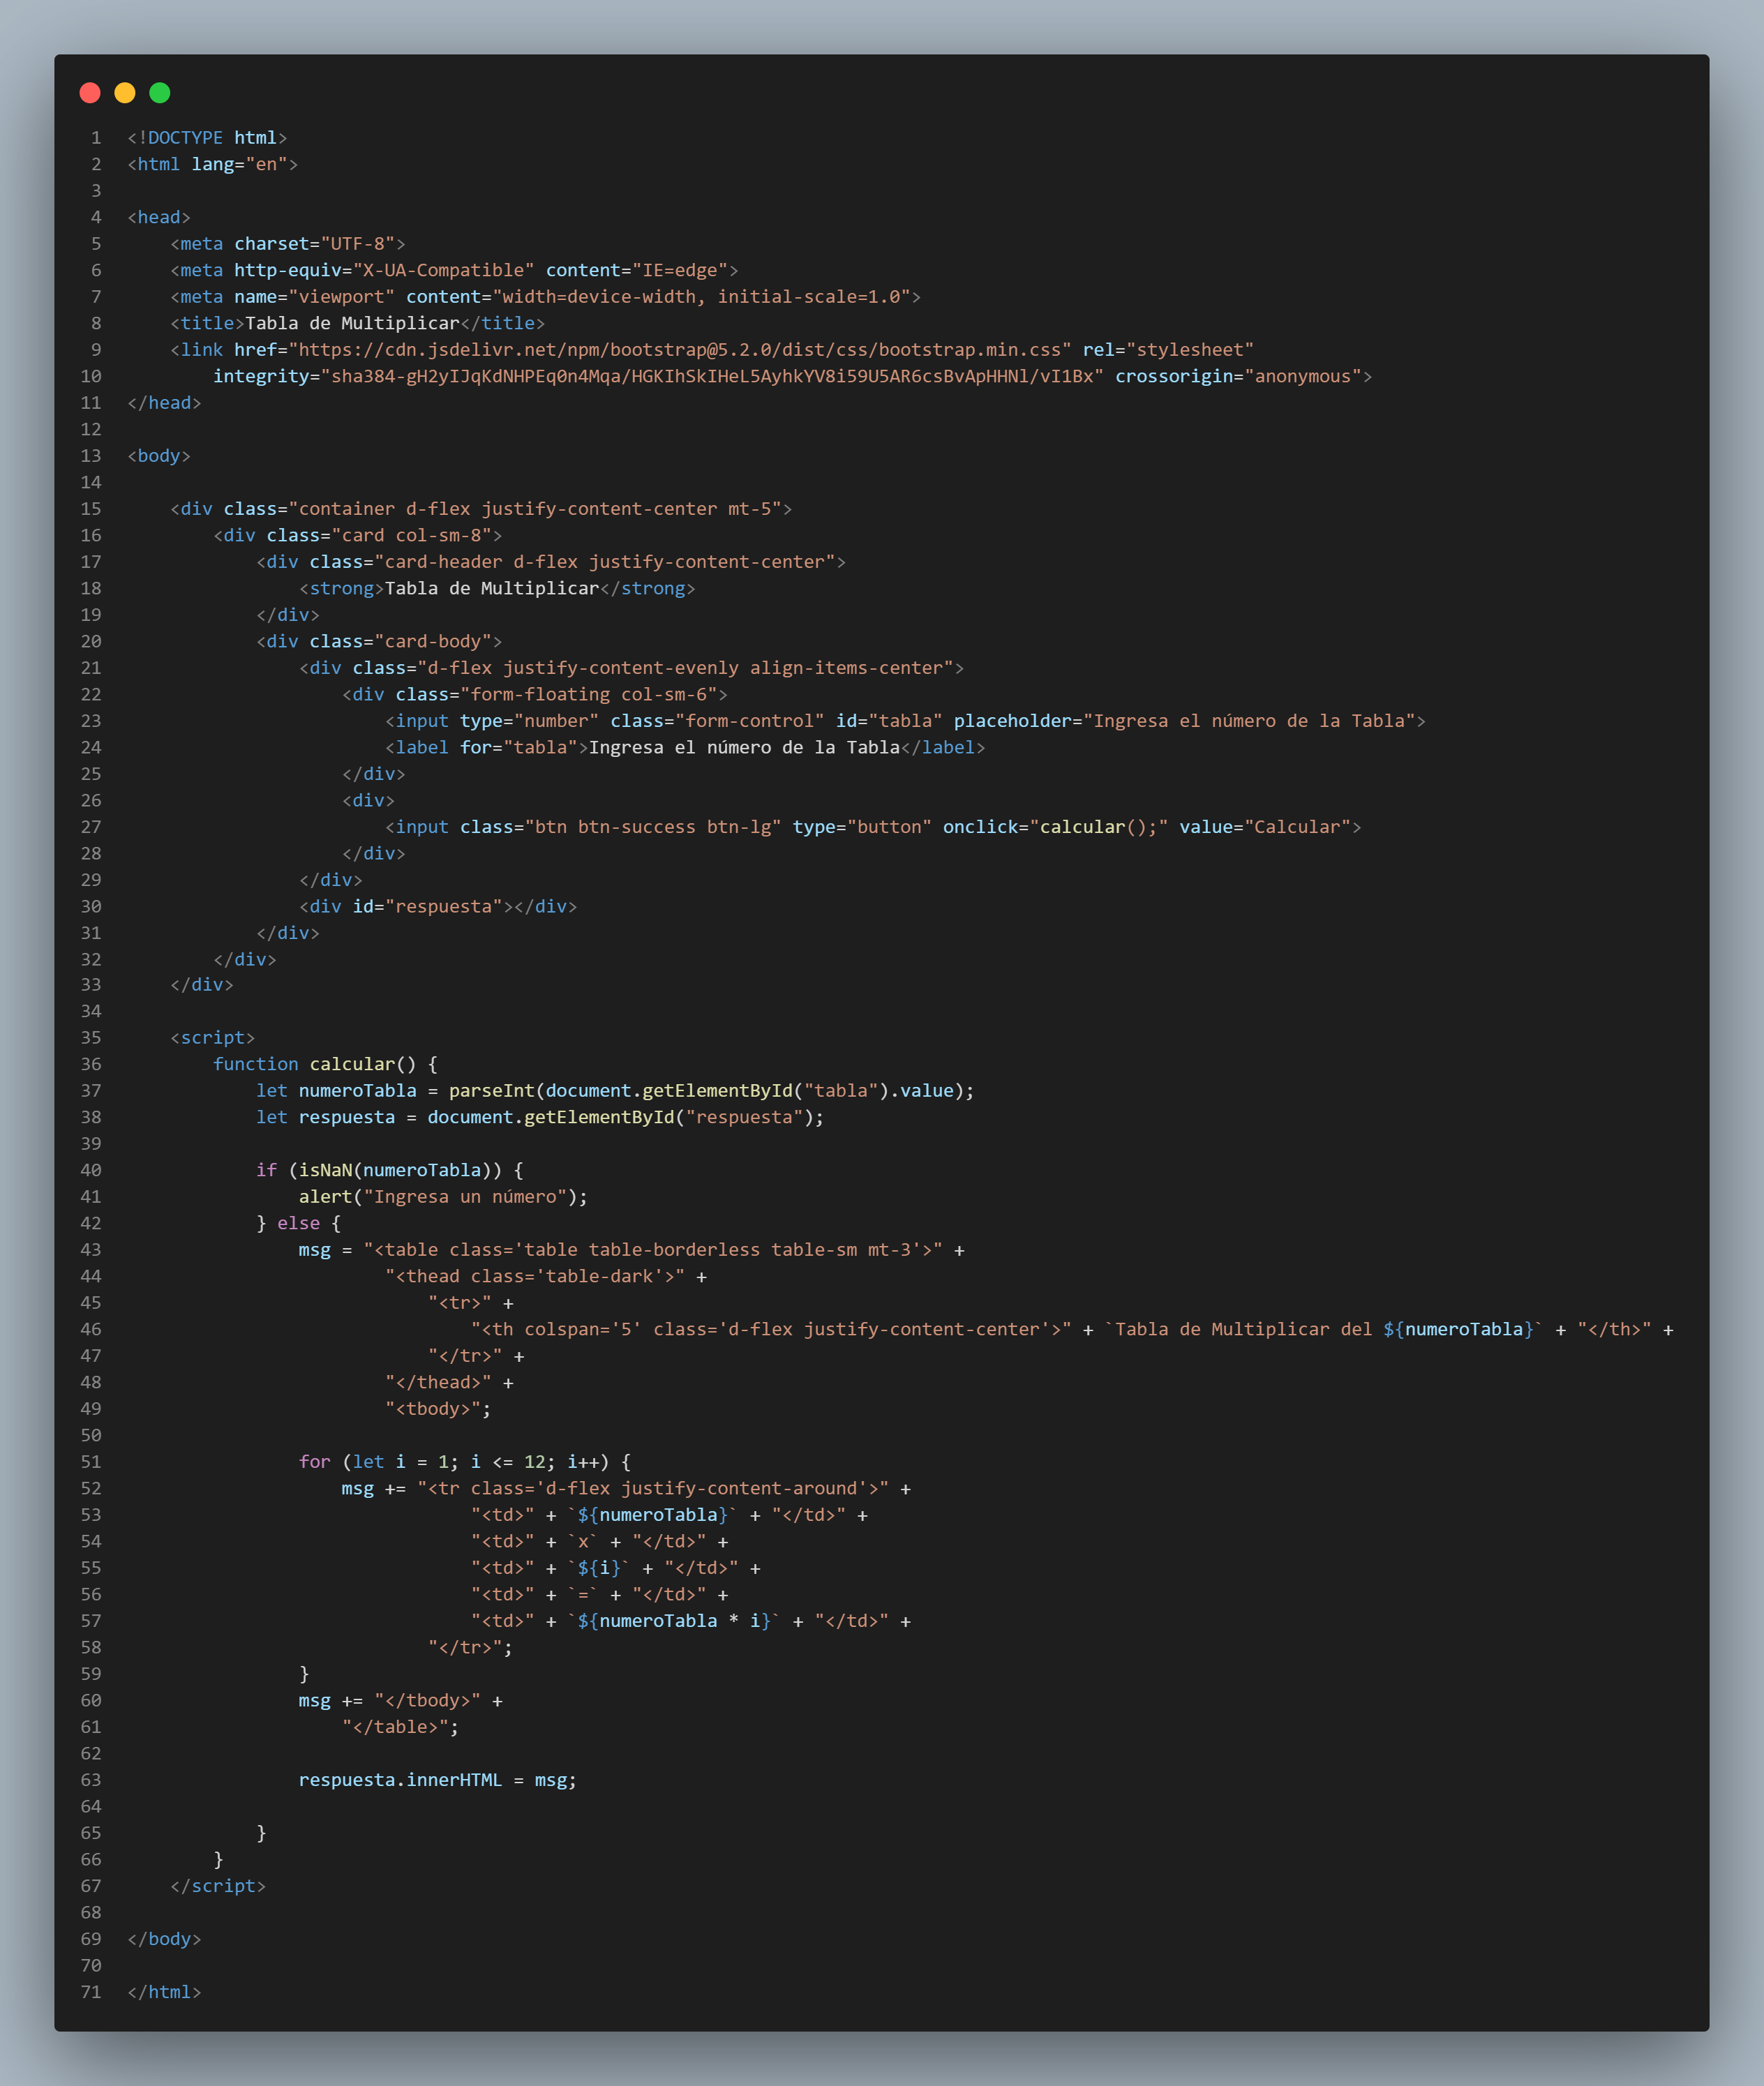Click "btn btn-success btn-lg" class value
1764x2086 pixels.
click(x=653, y=827)
